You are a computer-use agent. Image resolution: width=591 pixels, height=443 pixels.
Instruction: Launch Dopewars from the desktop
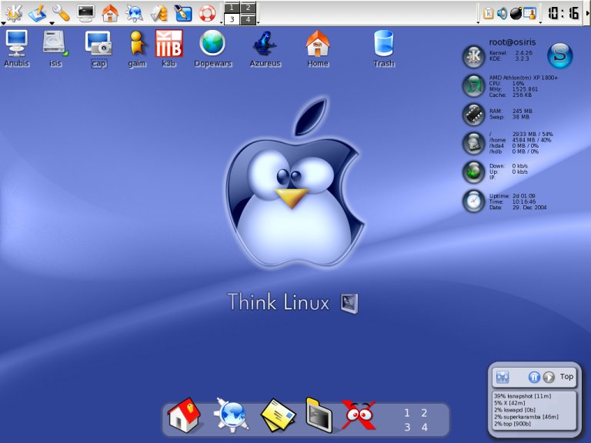point(212,48)
